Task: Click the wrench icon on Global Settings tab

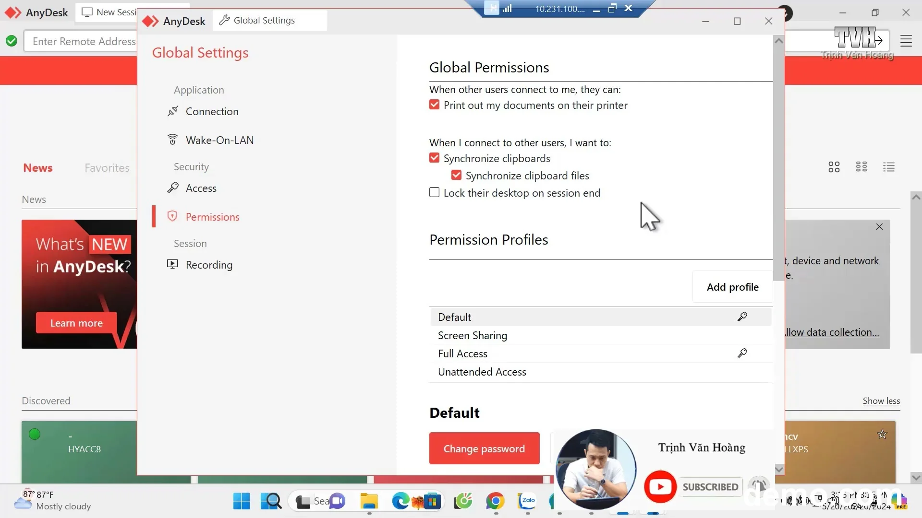Action: 224,20
